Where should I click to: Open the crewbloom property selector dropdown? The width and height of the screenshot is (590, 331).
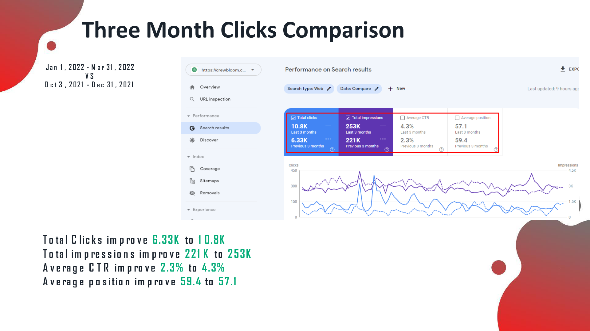click(223, 70)
